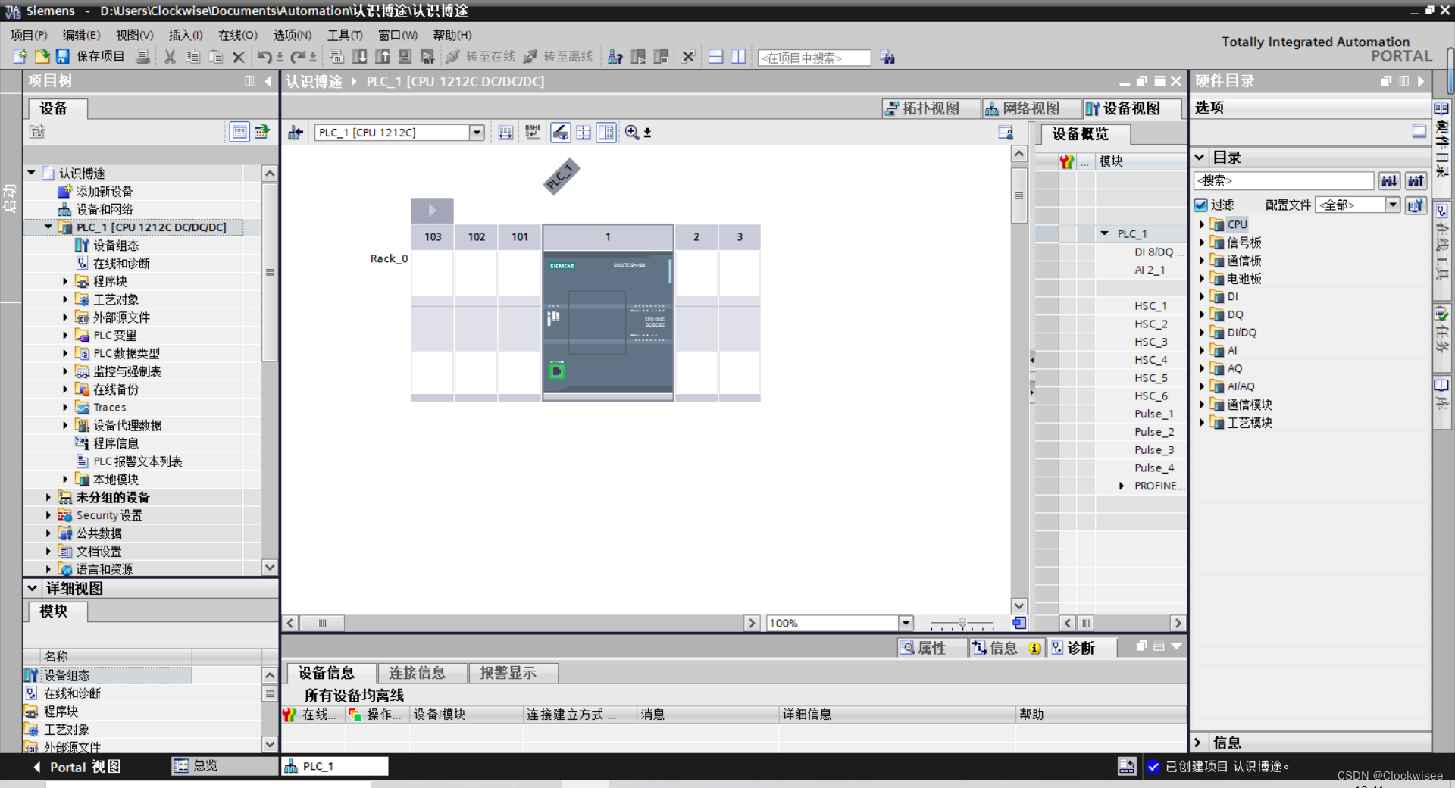The image size is (1455, 788).
Task: Click the 总览 overview button in bottom bar
Action: [x=225, y=766]
